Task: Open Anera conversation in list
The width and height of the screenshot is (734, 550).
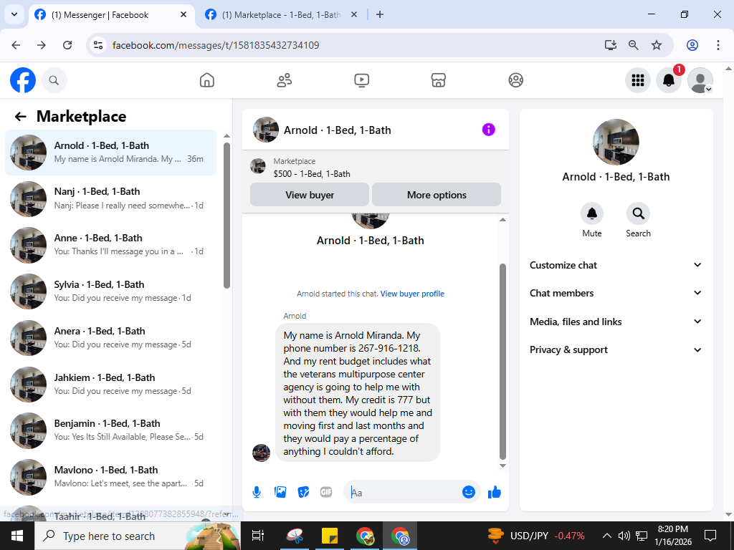Action: pos(111,338)
